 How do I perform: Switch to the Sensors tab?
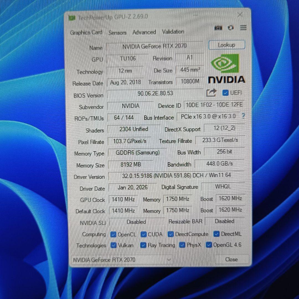tap(117, 33)
